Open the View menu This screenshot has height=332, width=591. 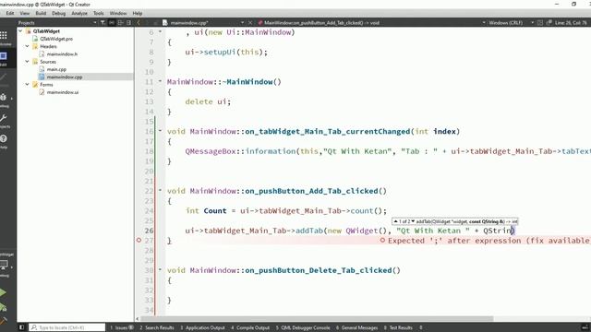tap(25, 13)
